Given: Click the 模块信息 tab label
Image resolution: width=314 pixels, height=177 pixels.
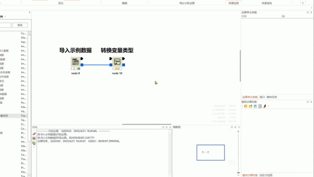Looking at the screenshot, I should coord(272,97).
